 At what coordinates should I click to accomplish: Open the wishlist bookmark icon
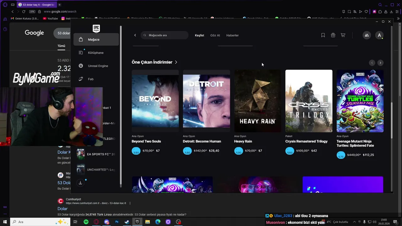(323, 35)
